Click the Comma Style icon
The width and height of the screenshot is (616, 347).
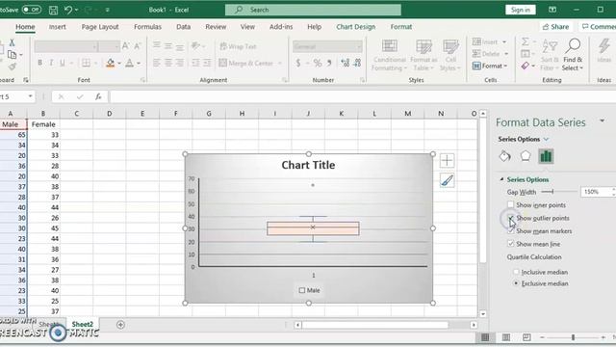329,63
